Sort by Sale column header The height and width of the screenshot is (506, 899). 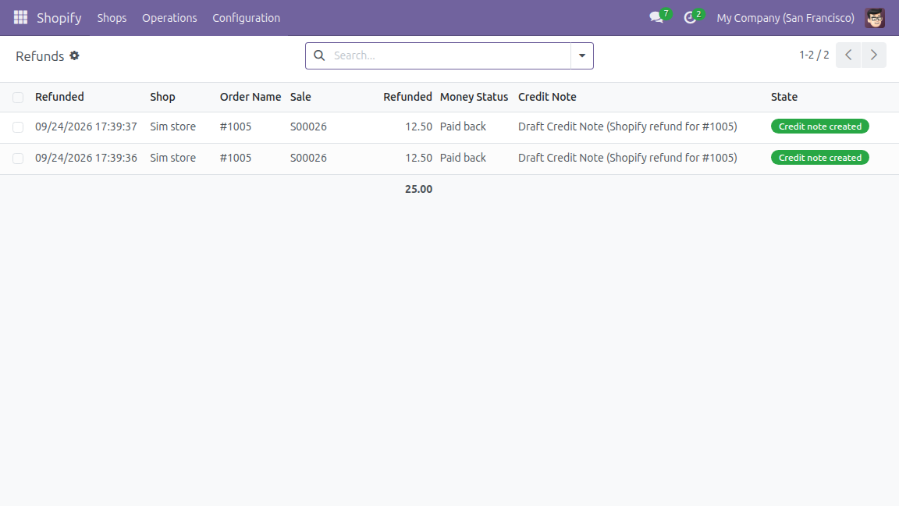[x=300, y=97]
